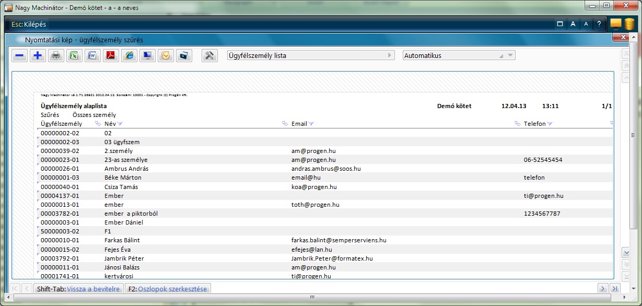Click F2 Oszlopok szerkesztése tab
Image resolution: width=642 pixels, height=306 pixels.
[x=168, y=289]
